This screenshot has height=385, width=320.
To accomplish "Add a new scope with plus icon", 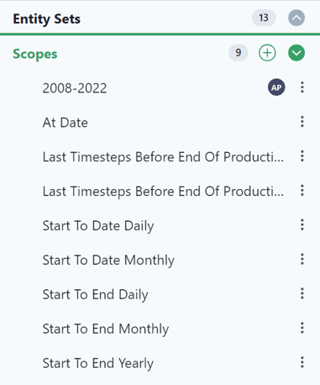I will tap(267, 53).
